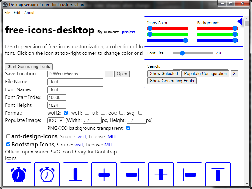Screen dimensions: 252x189
Task: Click the scrollbar down arrow
Action: (x=247, y=184)
